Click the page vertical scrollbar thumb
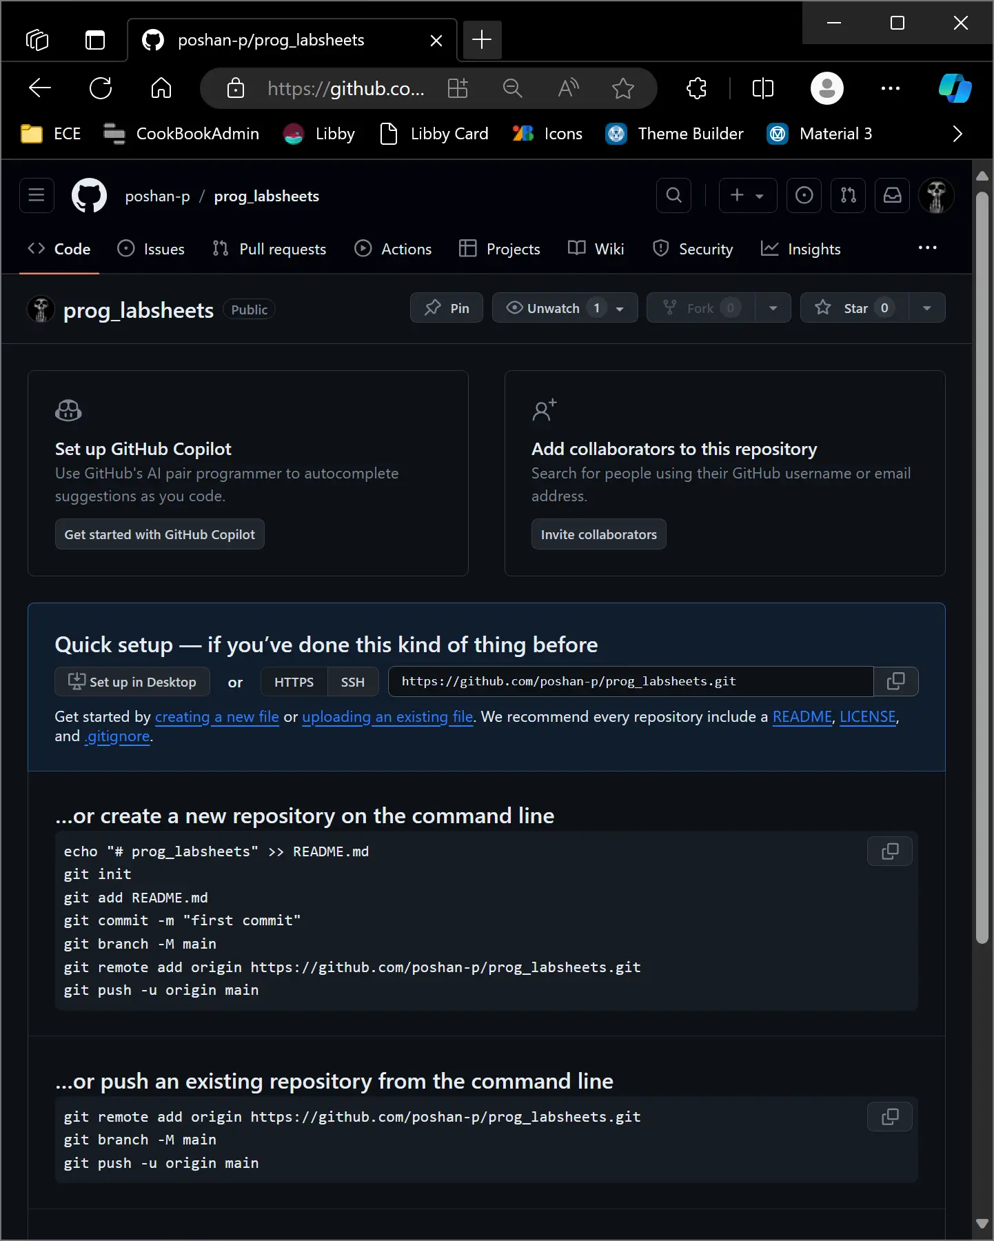 (982, 567)
